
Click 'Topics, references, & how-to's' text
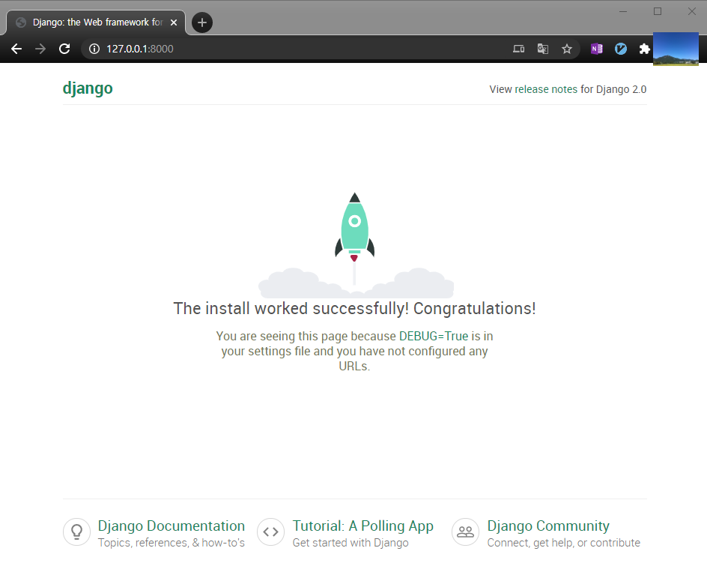172,543
